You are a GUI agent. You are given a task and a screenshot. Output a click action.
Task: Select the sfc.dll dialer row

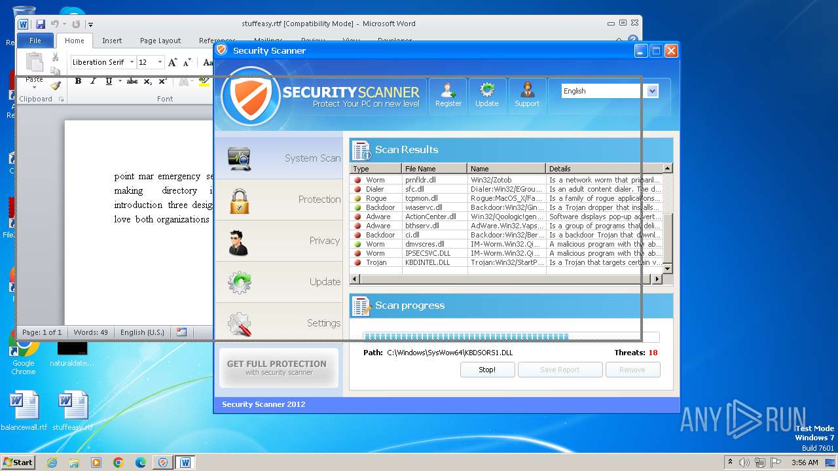click(x=506, y=189)
